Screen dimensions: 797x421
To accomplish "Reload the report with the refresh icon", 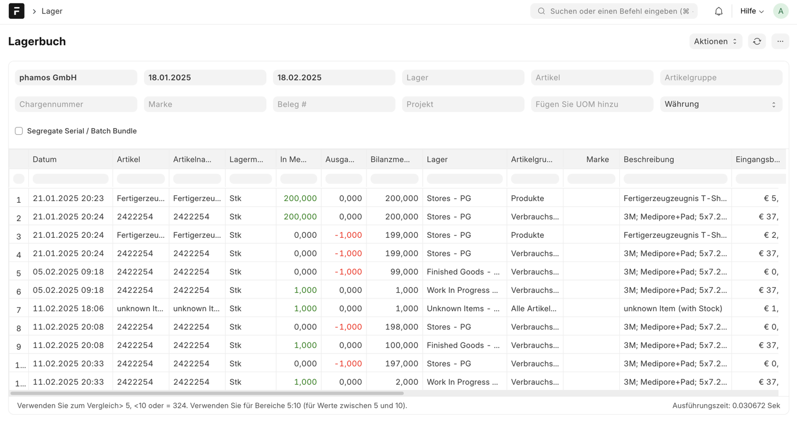I will pos(757,41).
